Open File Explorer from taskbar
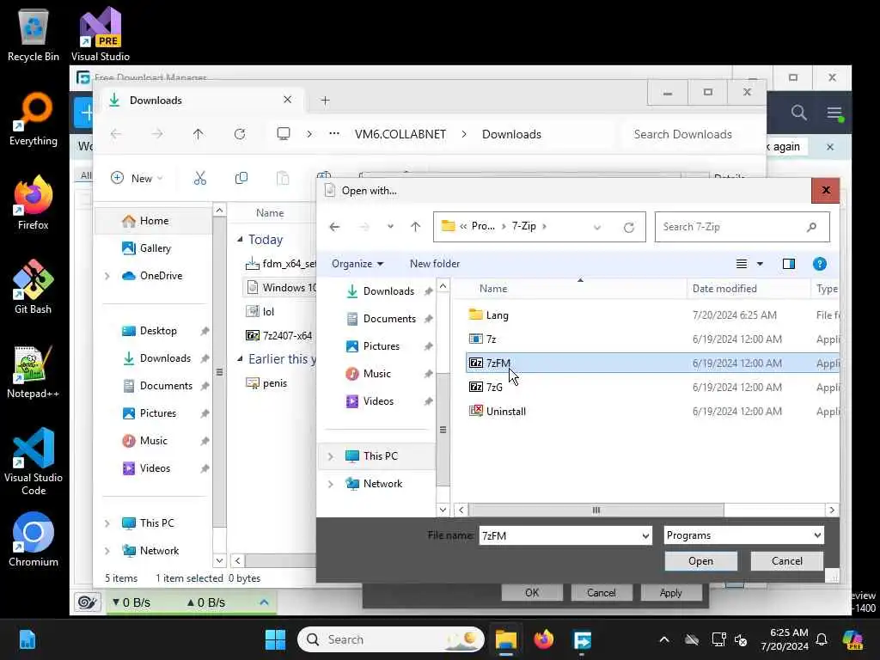Viewport: 880px width, 660px height. coord(505,639)
